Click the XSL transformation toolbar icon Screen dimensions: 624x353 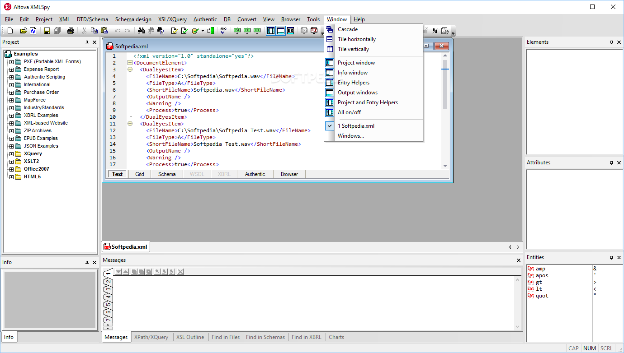point(237,31)
